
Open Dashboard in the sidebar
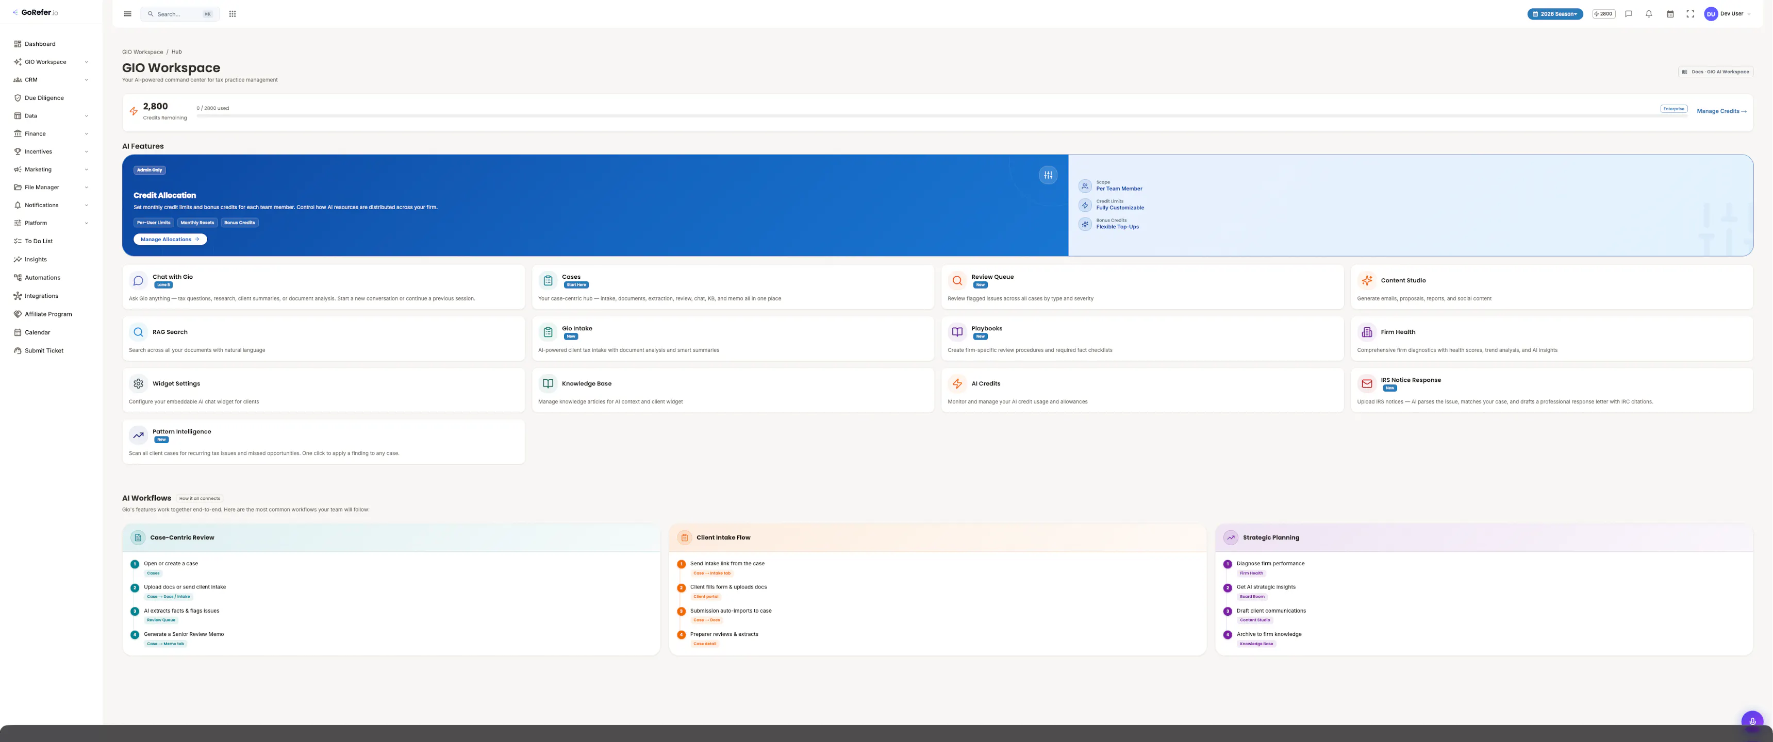point(51,44)
